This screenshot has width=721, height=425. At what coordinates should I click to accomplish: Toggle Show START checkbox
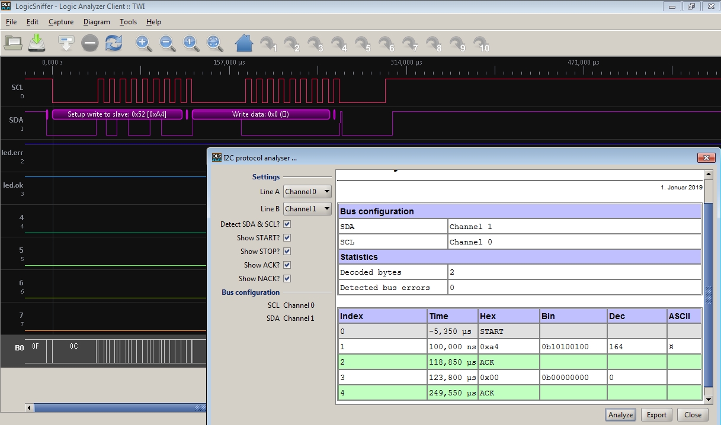287,238
